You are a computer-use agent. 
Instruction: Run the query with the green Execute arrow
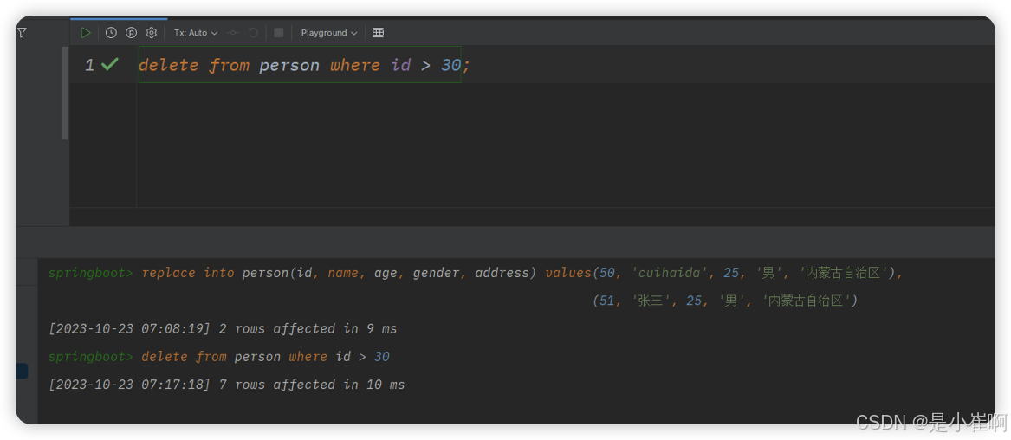tap(85, 33)
